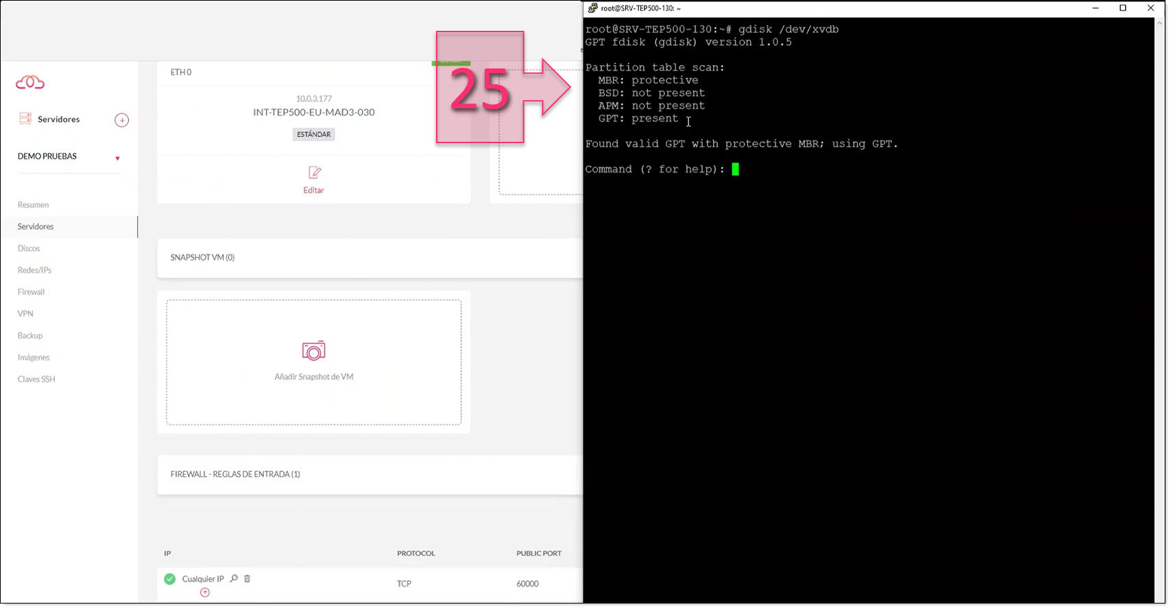This screenshot has width=1171, height=609.
Task: Click the Cualquier IP text
Action: (203, 579)
